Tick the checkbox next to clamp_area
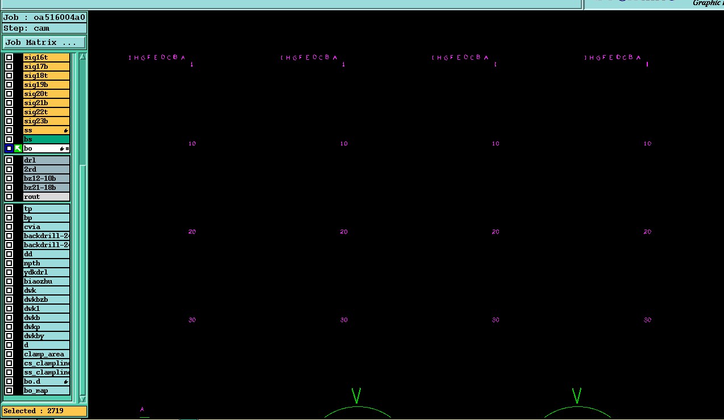Screen dimensions: 724x420 pyautogui.click(x=9, y=354)
